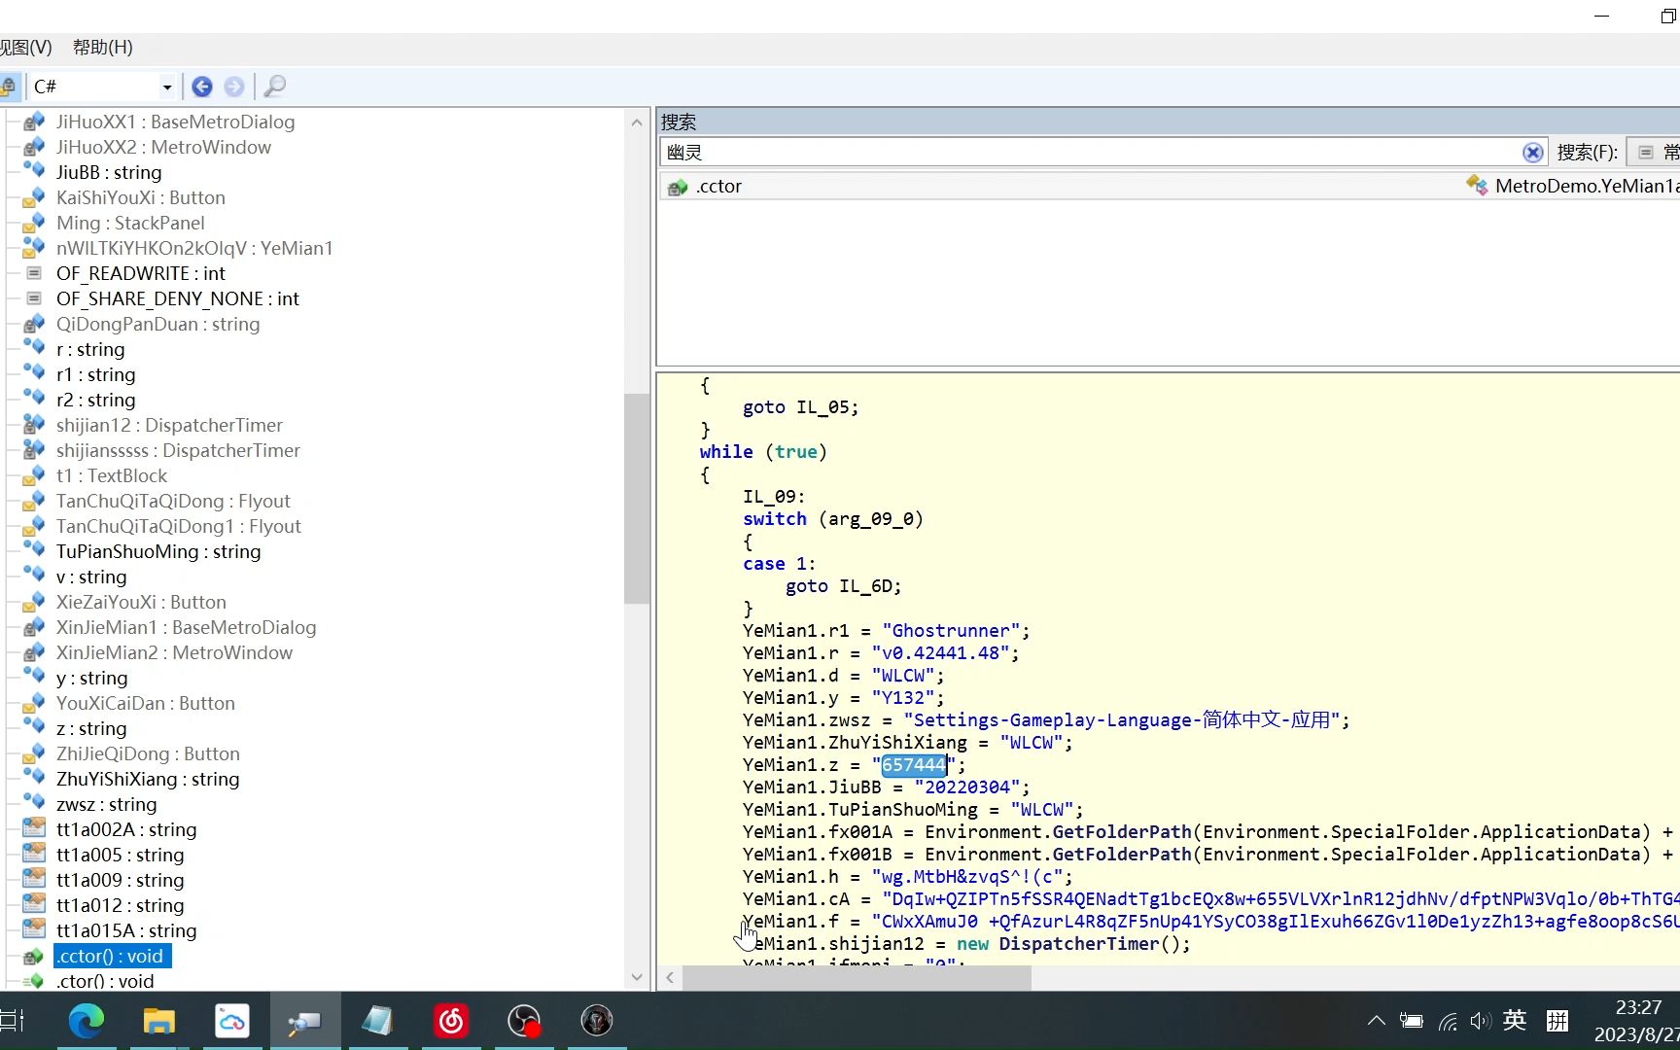1680x1050 pixels.
Task: Click constant icon beside OF_READWRITE
Action: tap(34, 273)
